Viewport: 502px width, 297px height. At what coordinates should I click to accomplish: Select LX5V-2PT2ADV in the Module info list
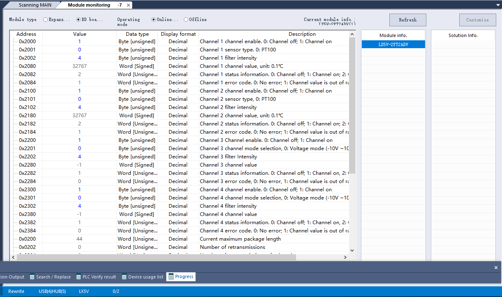[393, 44]
